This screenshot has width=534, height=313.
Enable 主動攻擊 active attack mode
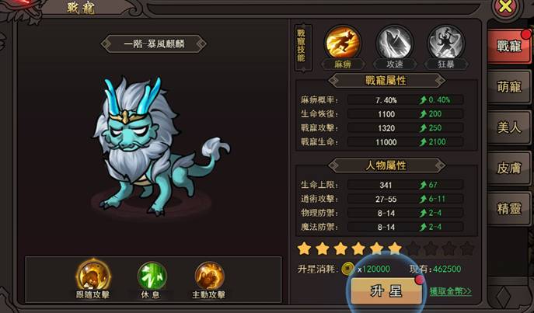[x=209, y=276]
